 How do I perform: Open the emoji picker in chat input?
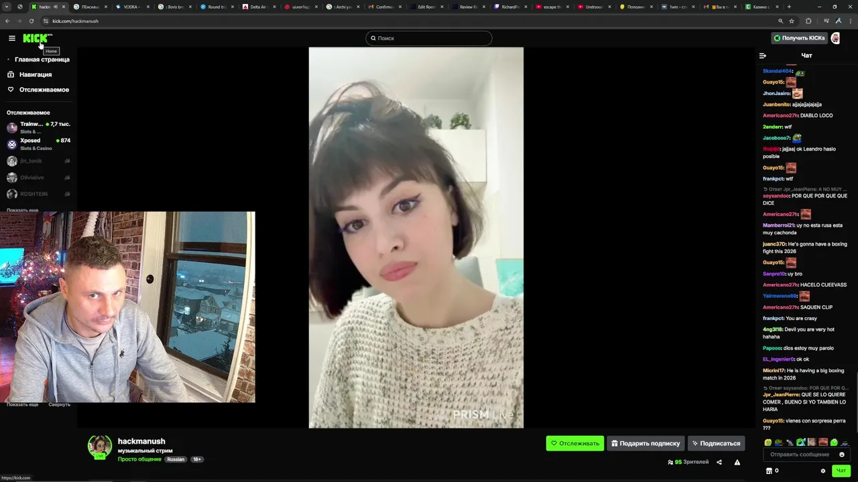[x=842, y=455]
